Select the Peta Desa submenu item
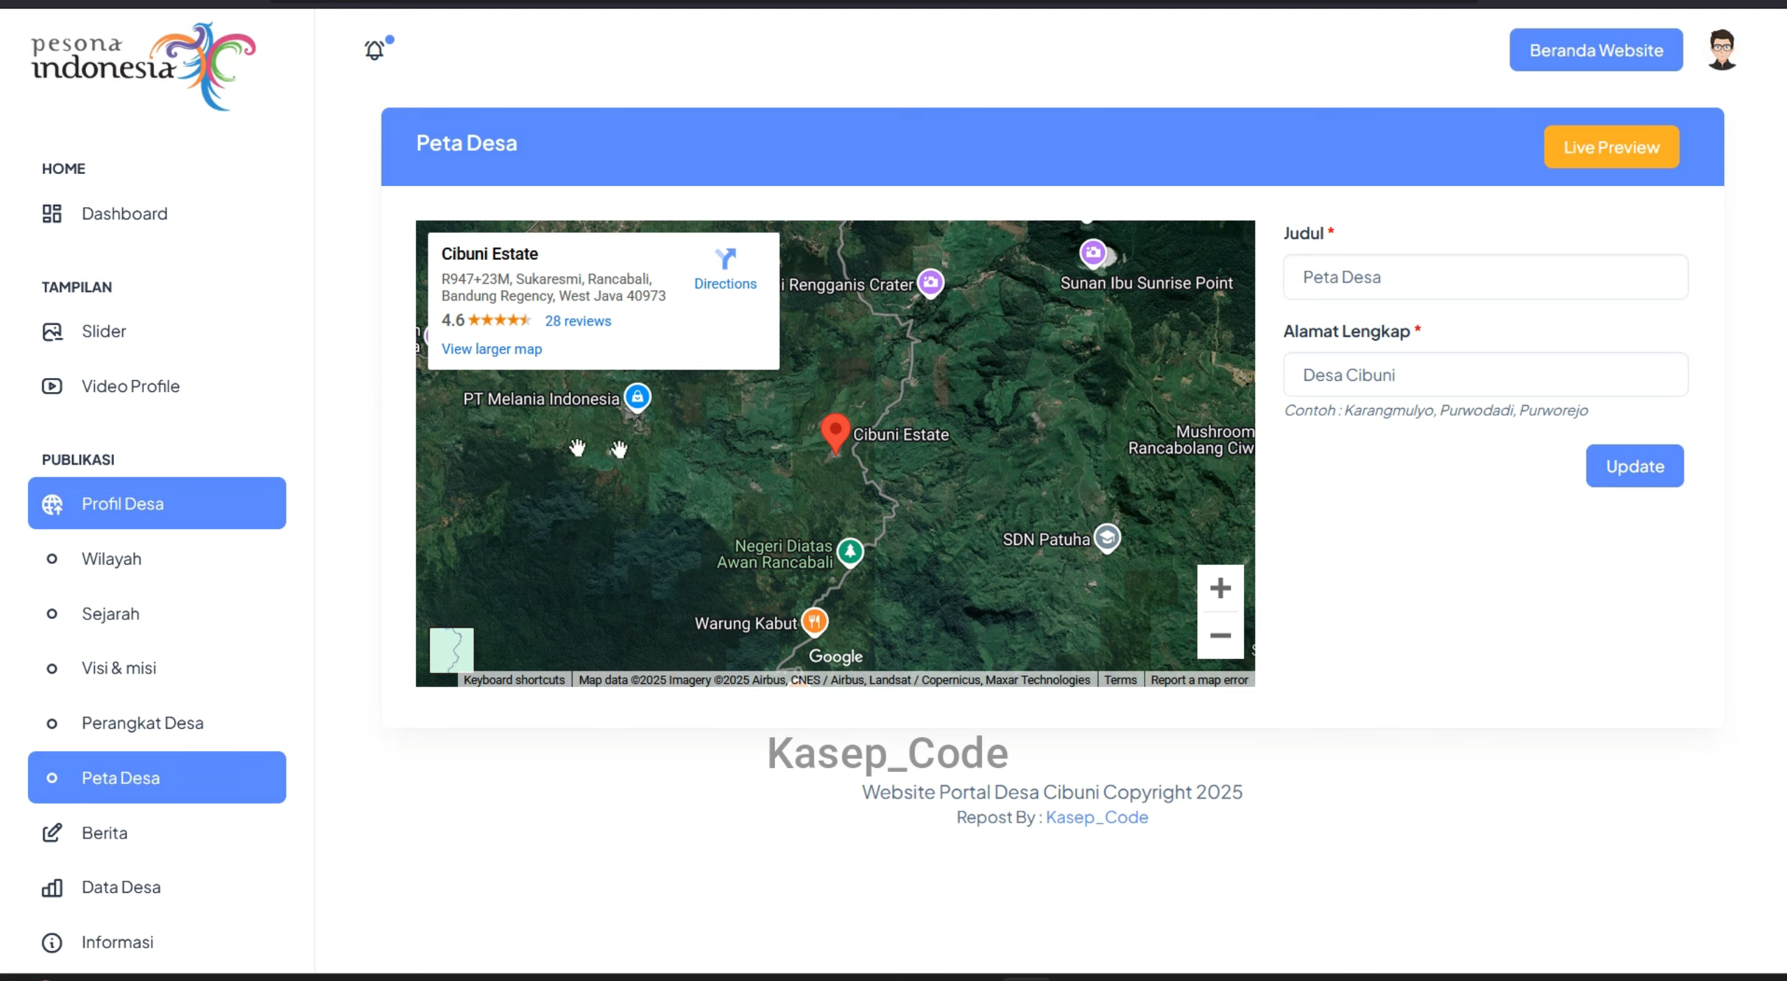This screenshot has width=1787, height=981. pyautogui.click(x=157, y=778)
